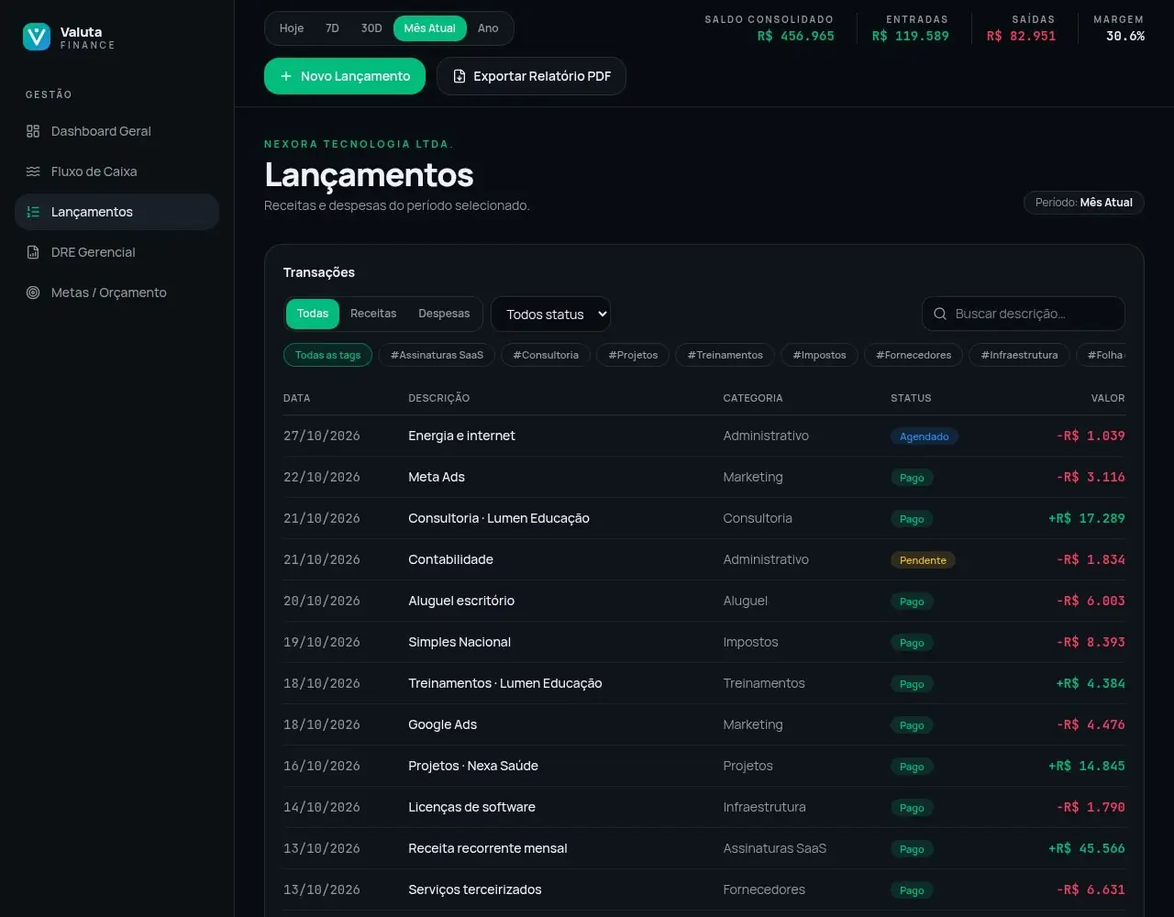Switch to the Todas transactions tab
This screenshot has height=917, width=1174.
[x=313, y=314]
